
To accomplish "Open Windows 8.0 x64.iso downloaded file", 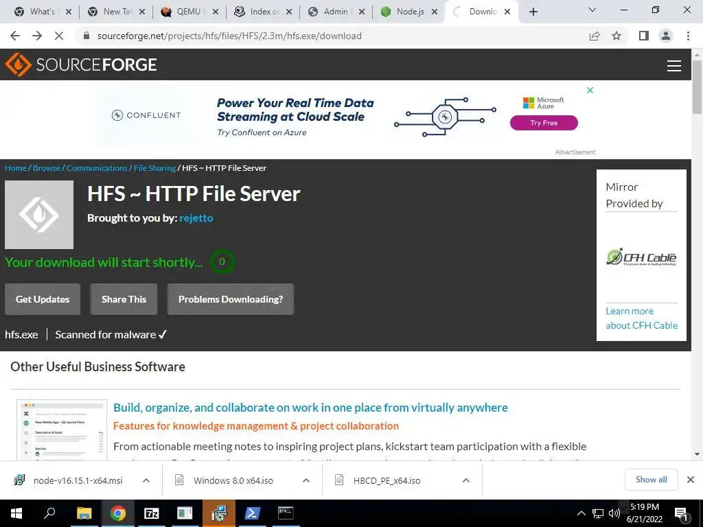I will 224,480.
